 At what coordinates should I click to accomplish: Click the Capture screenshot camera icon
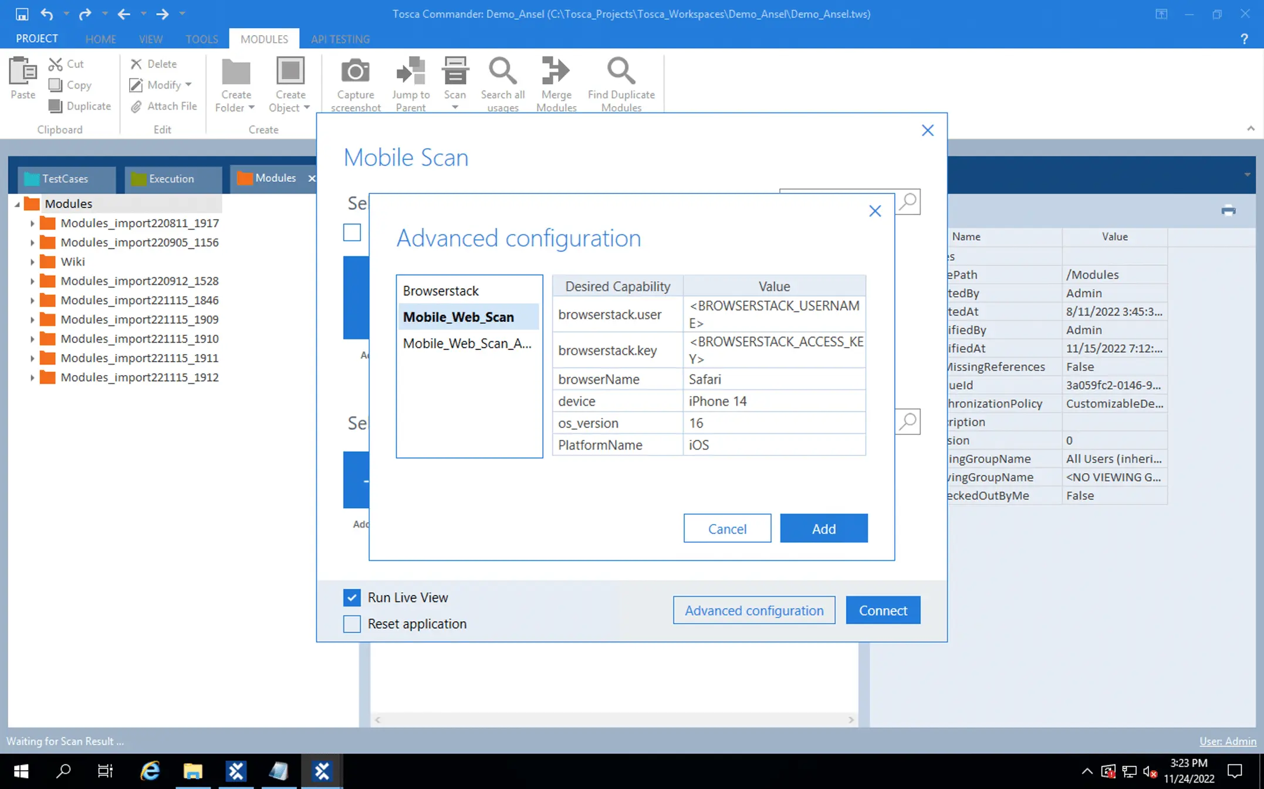click(355, 72)
